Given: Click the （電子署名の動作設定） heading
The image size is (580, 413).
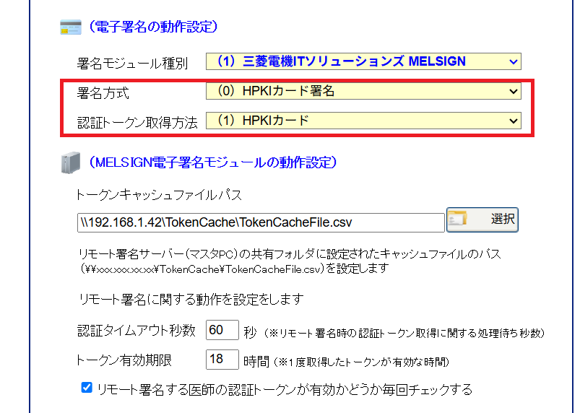Looking at the screenshot, I should click(x=153, y=27).
